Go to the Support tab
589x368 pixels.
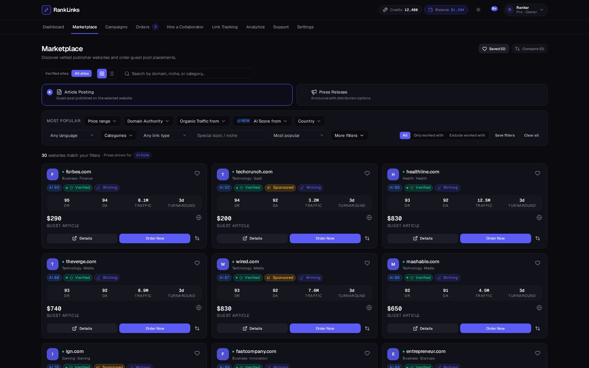click(281, 27)
